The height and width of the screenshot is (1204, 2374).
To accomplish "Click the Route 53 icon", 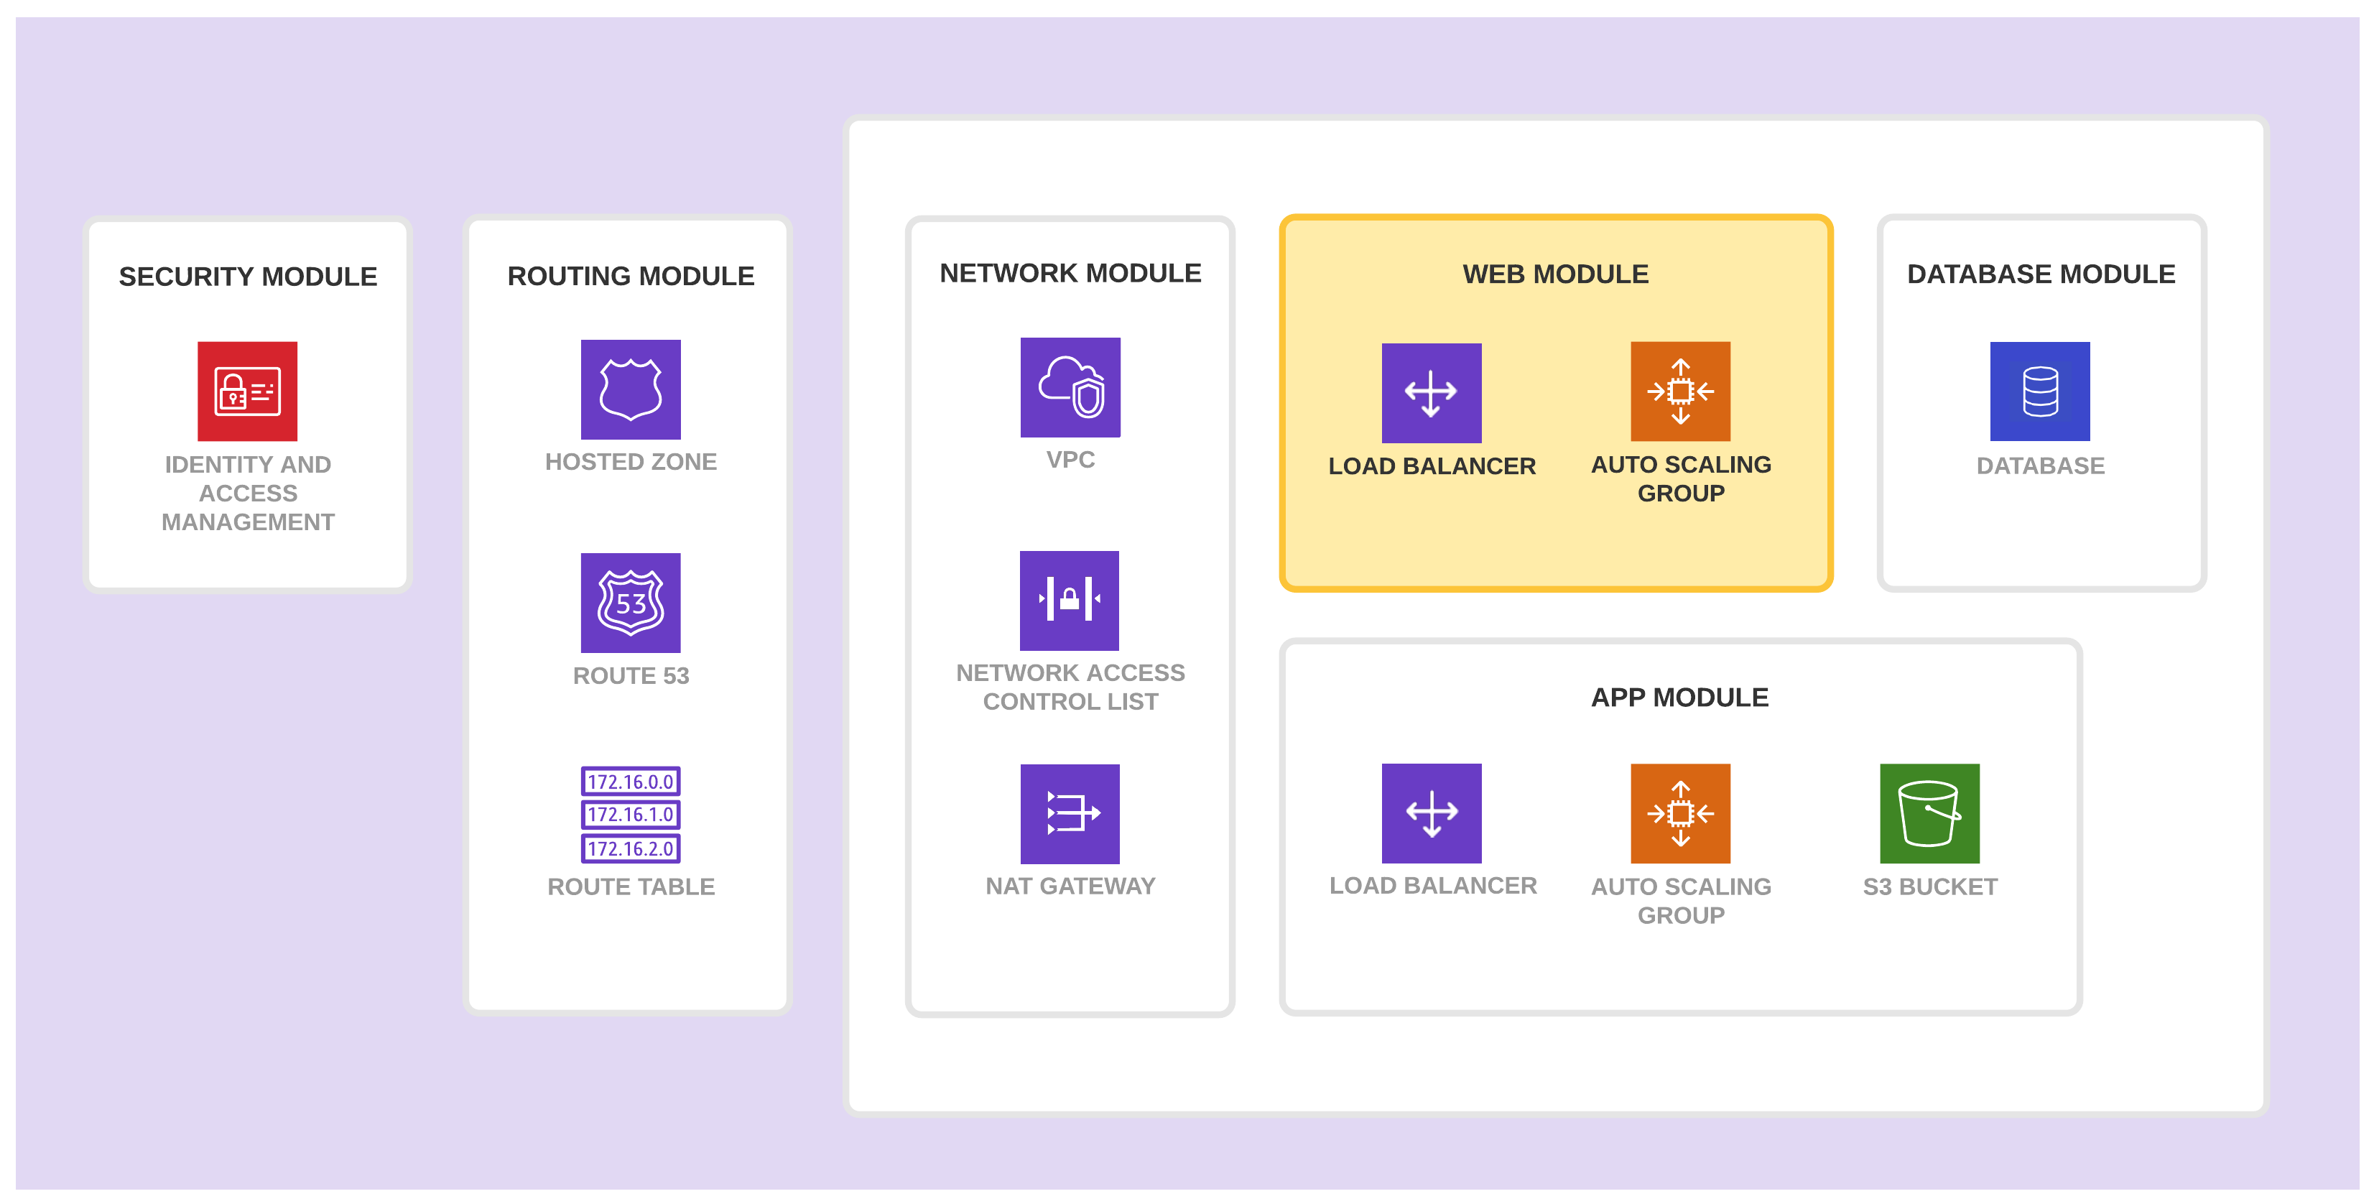I will [631, 603].
